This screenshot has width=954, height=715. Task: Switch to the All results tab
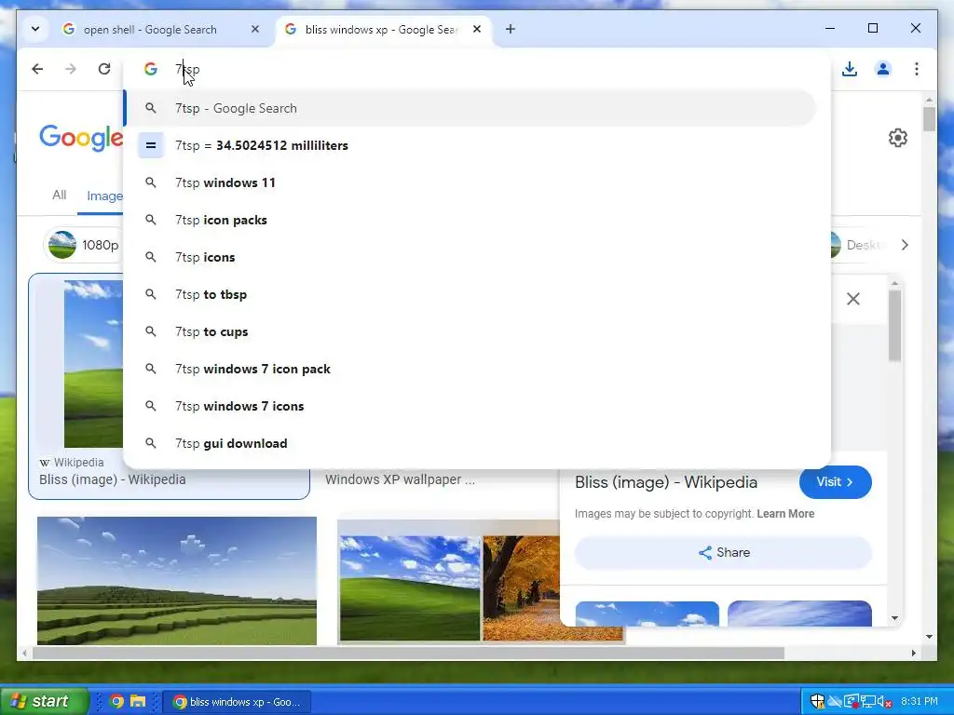coord(59,196)
